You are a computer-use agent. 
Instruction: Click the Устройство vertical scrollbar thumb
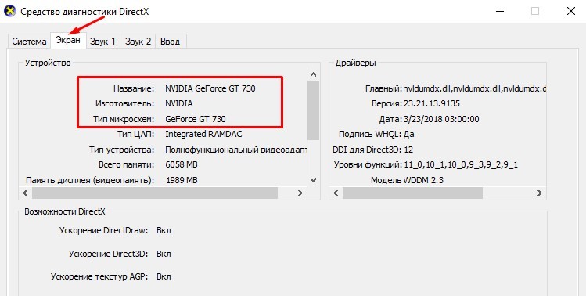313,110
